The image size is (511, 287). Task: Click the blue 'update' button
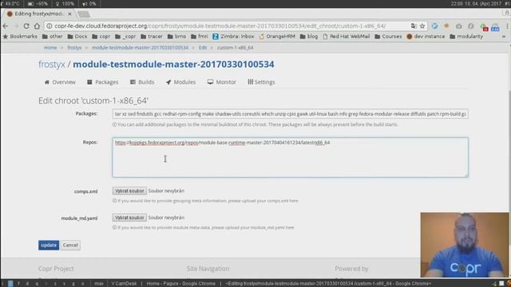49,245
